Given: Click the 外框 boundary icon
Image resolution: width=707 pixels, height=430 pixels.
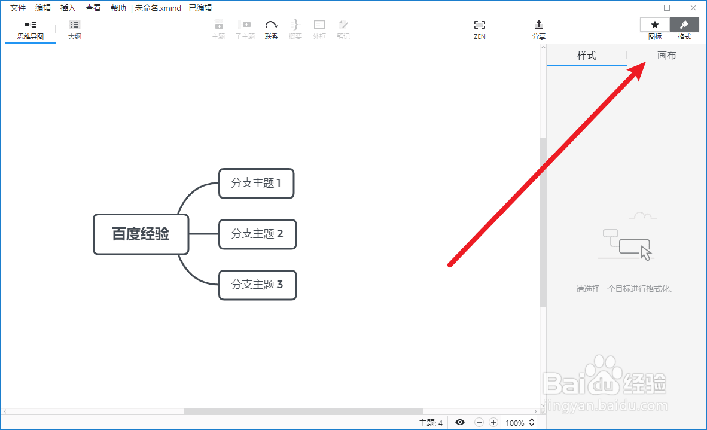Looking at the screenshot, I should point(319,25).
